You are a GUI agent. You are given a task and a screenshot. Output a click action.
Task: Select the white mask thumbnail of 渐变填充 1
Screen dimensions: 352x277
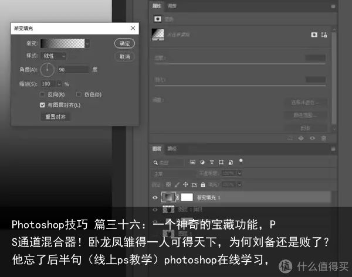pos(187,197)
